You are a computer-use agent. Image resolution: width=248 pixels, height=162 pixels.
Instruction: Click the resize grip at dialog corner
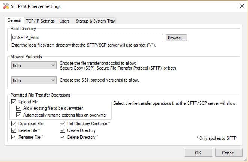point(245,159)
